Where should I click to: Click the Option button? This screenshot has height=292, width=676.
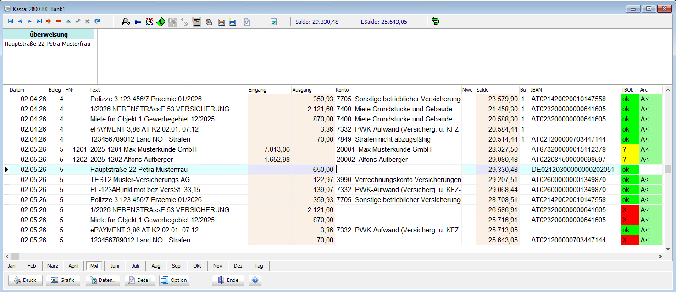tap(174, 280)
